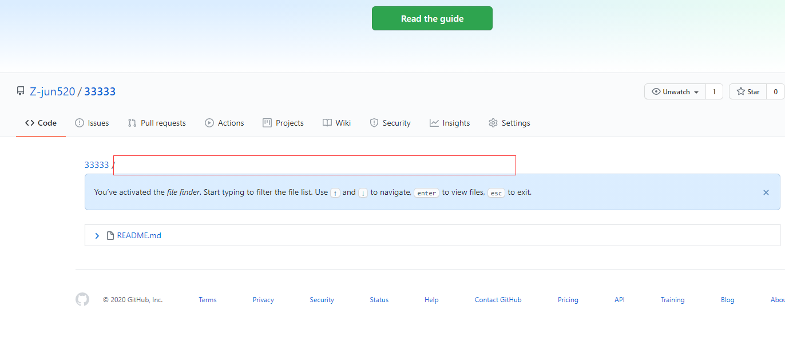Viewport: 785px width, 337px height.
Task: Open the Projects tab
Action: 283,123
